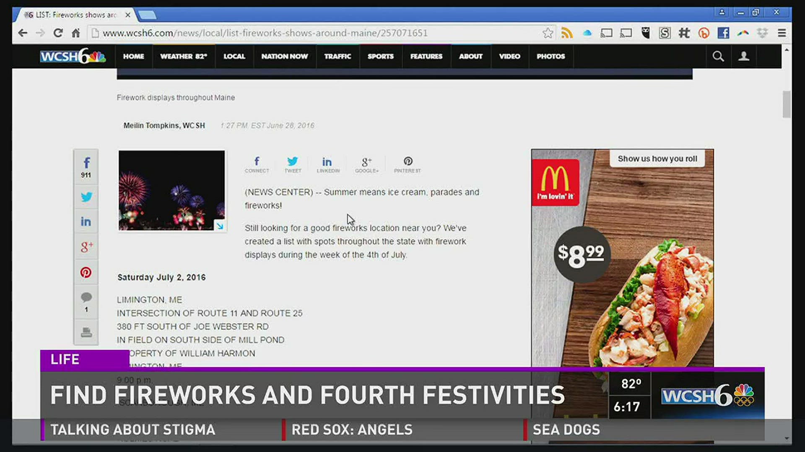
Task: Bookmark this page with the star icon
Action: pyautogui.click(x=548, y=33)
